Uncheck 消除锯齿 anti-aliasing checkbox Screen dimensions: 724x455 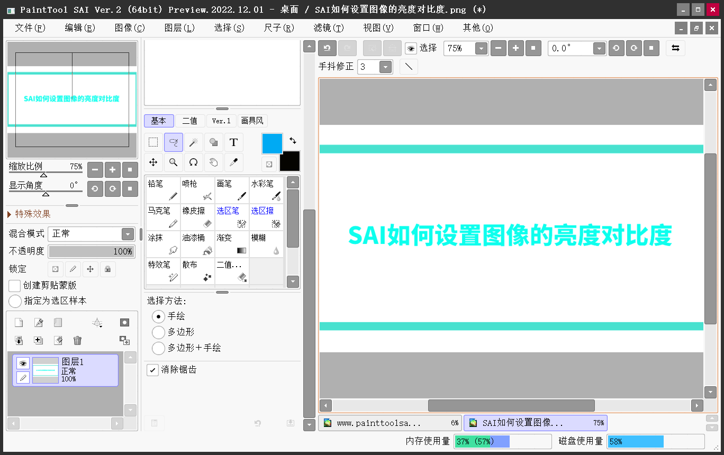click(152, 370)
